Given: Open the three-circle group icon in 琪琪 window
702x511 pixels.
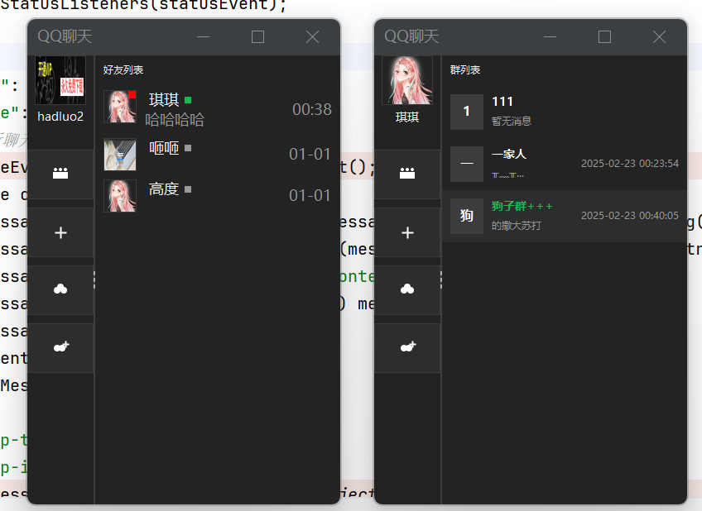Looking at the screenshot, I should 407,289.
